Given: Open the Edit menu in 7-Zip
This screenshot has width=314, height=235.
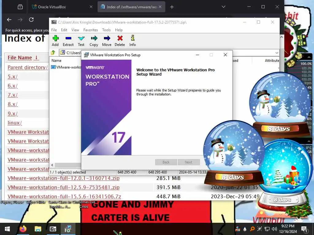Looking at the screenshot, I should point(64,30).
